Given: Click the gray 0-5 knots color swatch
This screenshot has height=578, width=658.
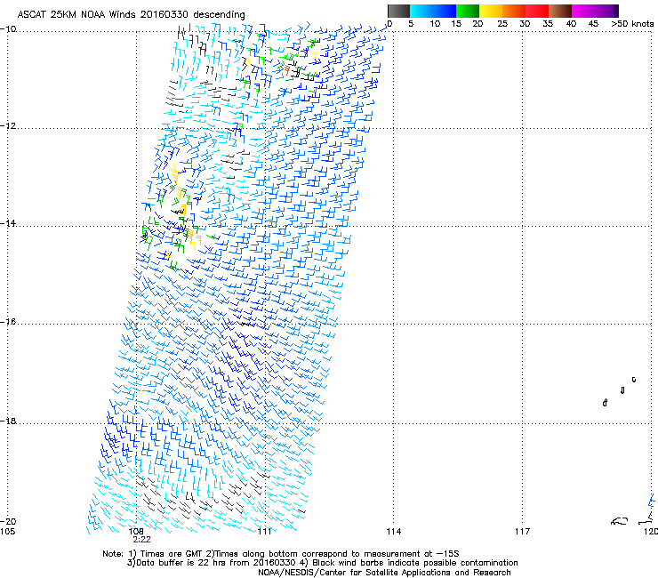Looking at the screenshot, I should point(398,11).
